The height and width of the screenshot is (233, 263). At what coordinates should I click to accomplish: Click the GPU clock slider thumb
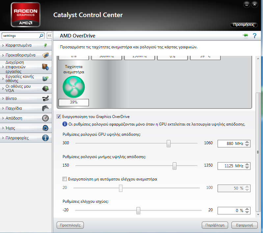coord(169,144)
